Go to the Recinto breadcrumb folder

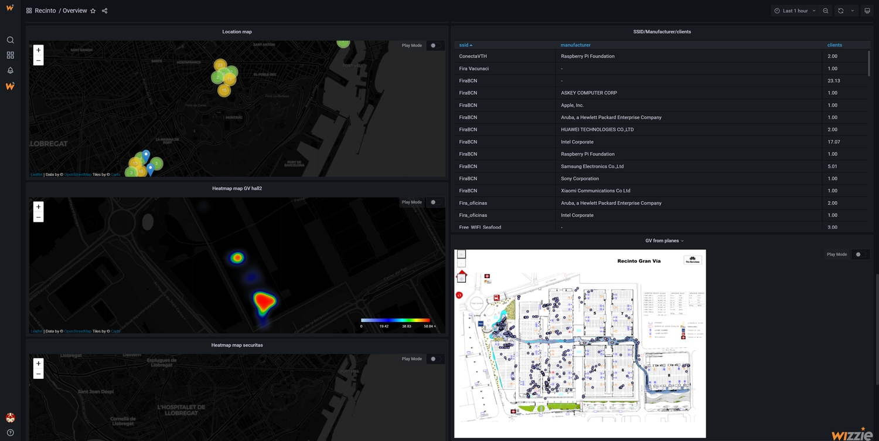(x=45, y=11)
